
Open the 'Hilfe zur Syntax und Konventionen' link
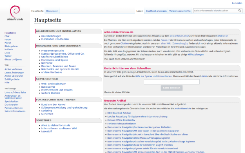pyautogui.click(x=154, y=76)
